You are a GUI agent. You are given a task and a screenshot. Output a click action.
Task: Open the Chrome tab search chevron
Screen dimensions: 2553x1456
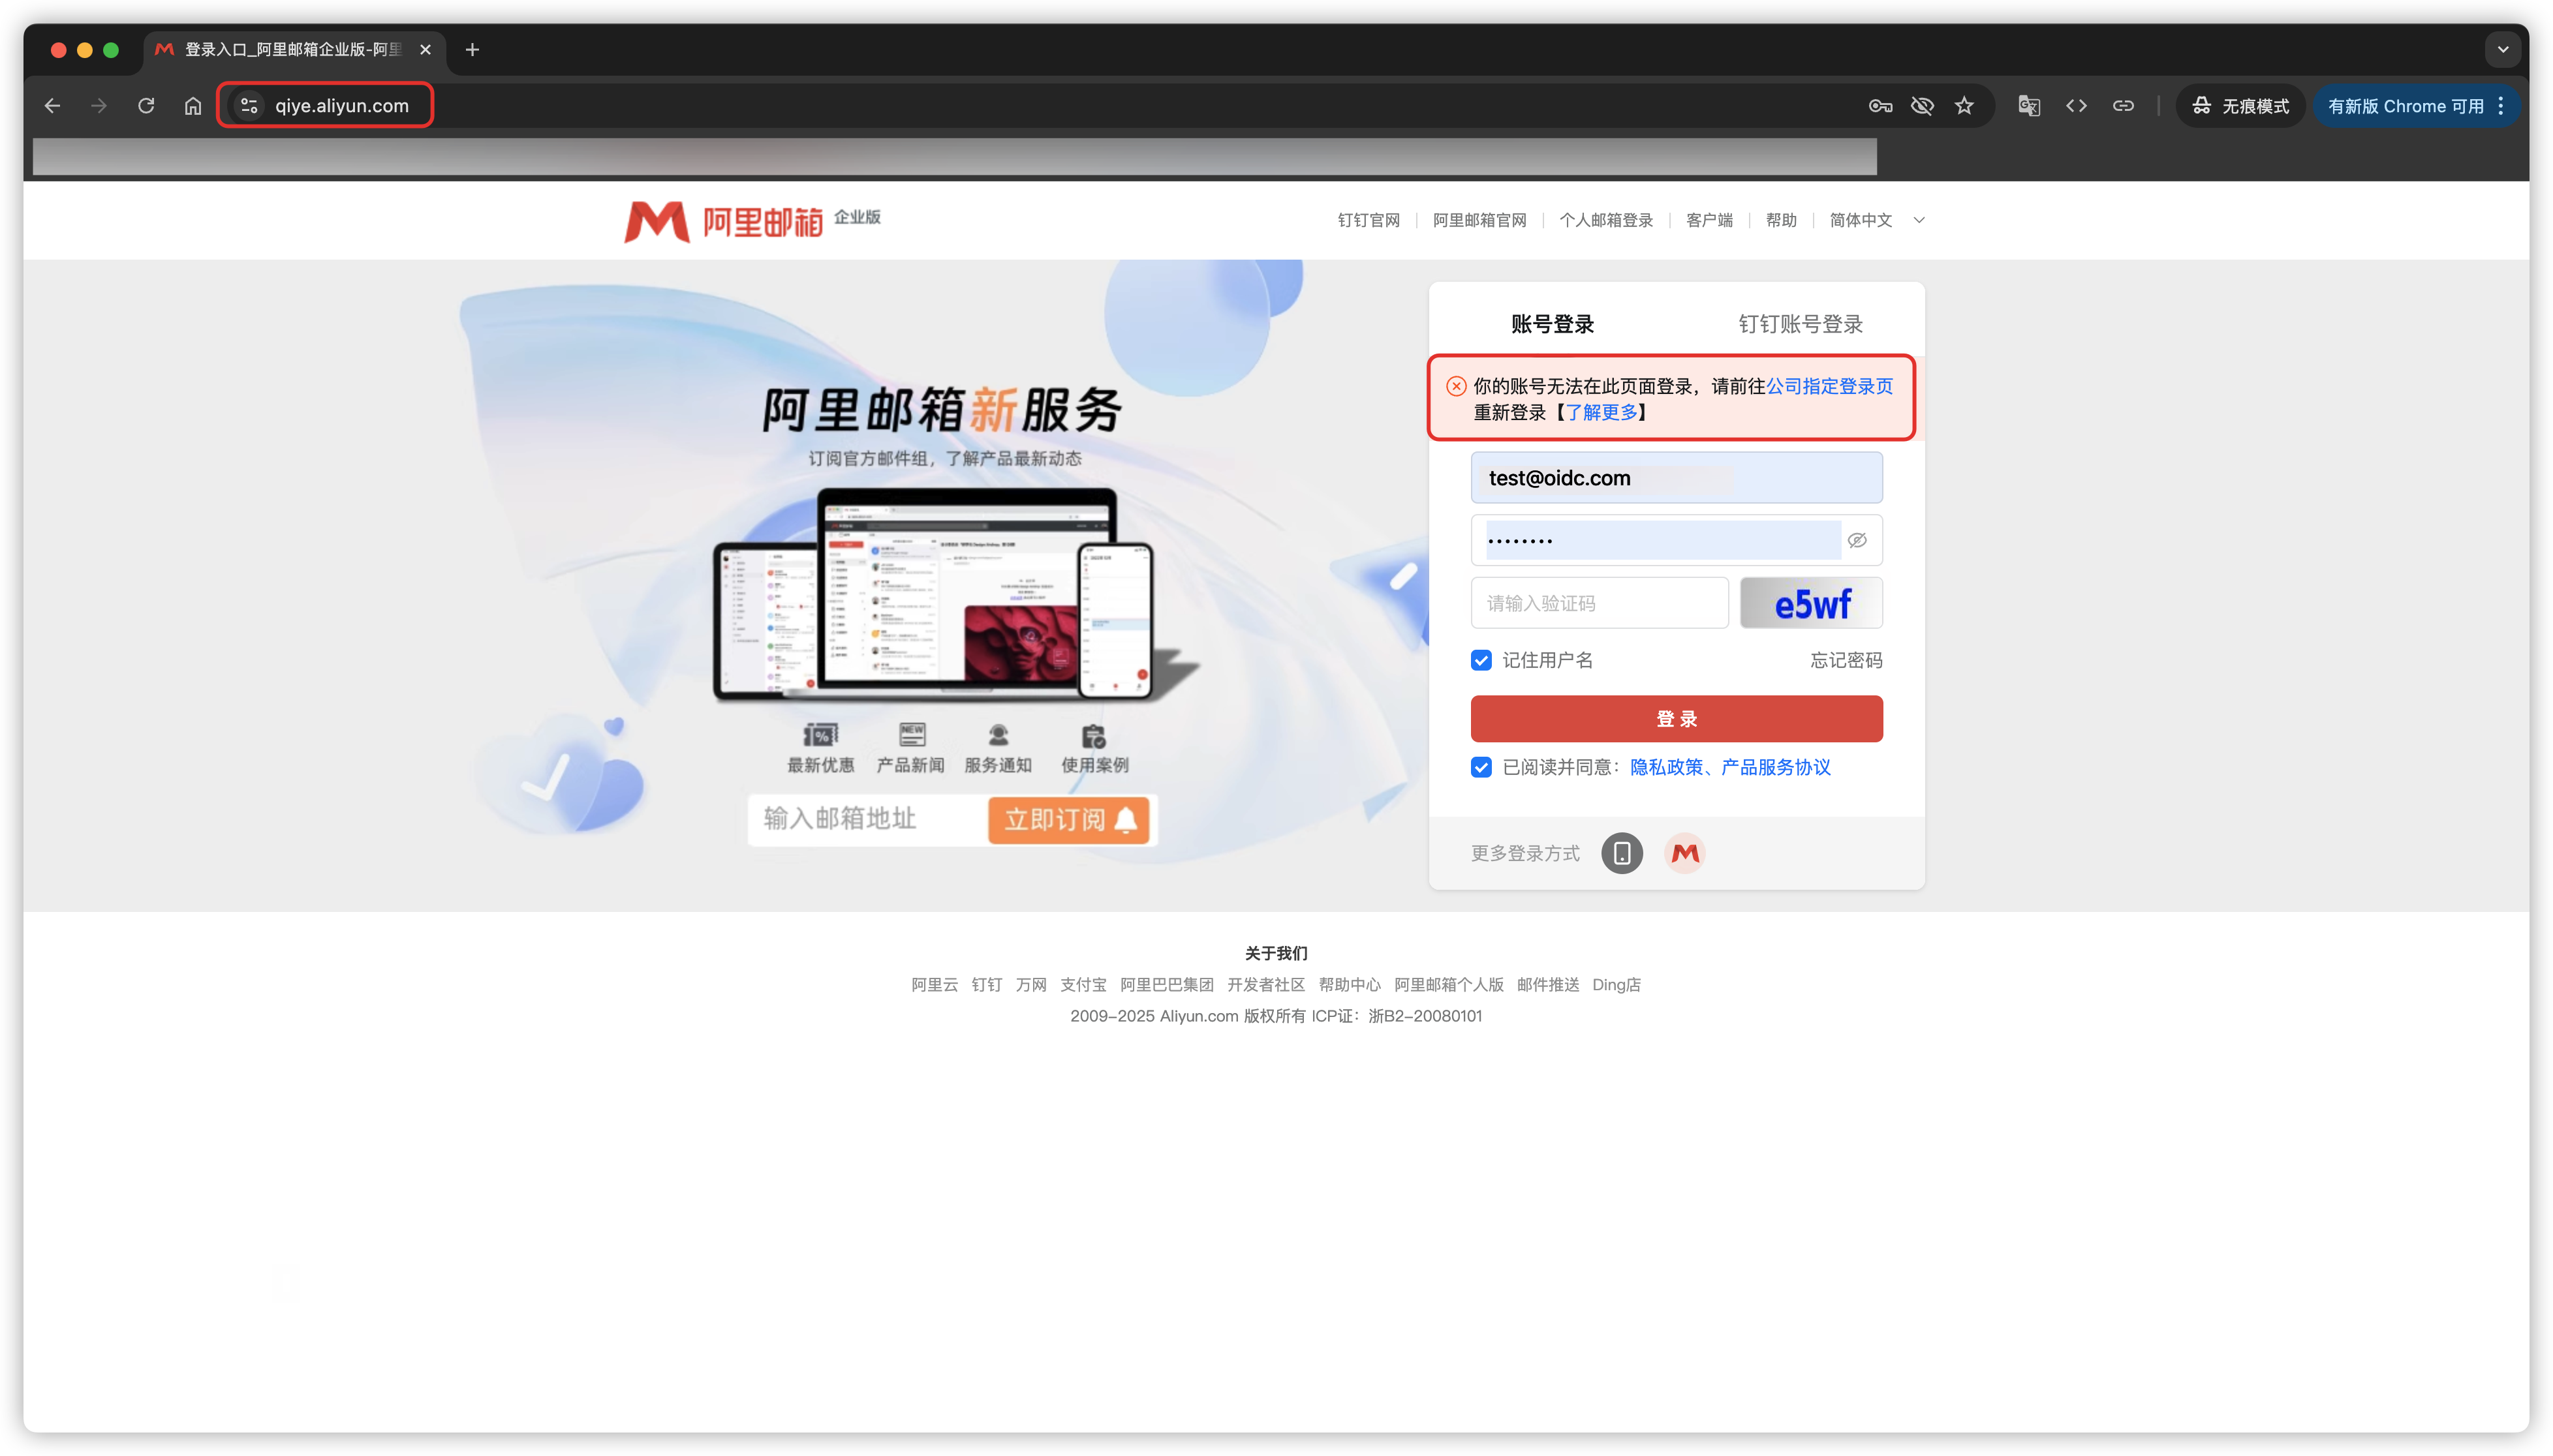[x=2502, y=49]
